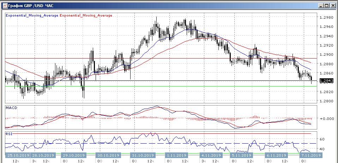Screen dimensions: 338x163
Task: Close the GBP/USD chart window
Action: 333,6
